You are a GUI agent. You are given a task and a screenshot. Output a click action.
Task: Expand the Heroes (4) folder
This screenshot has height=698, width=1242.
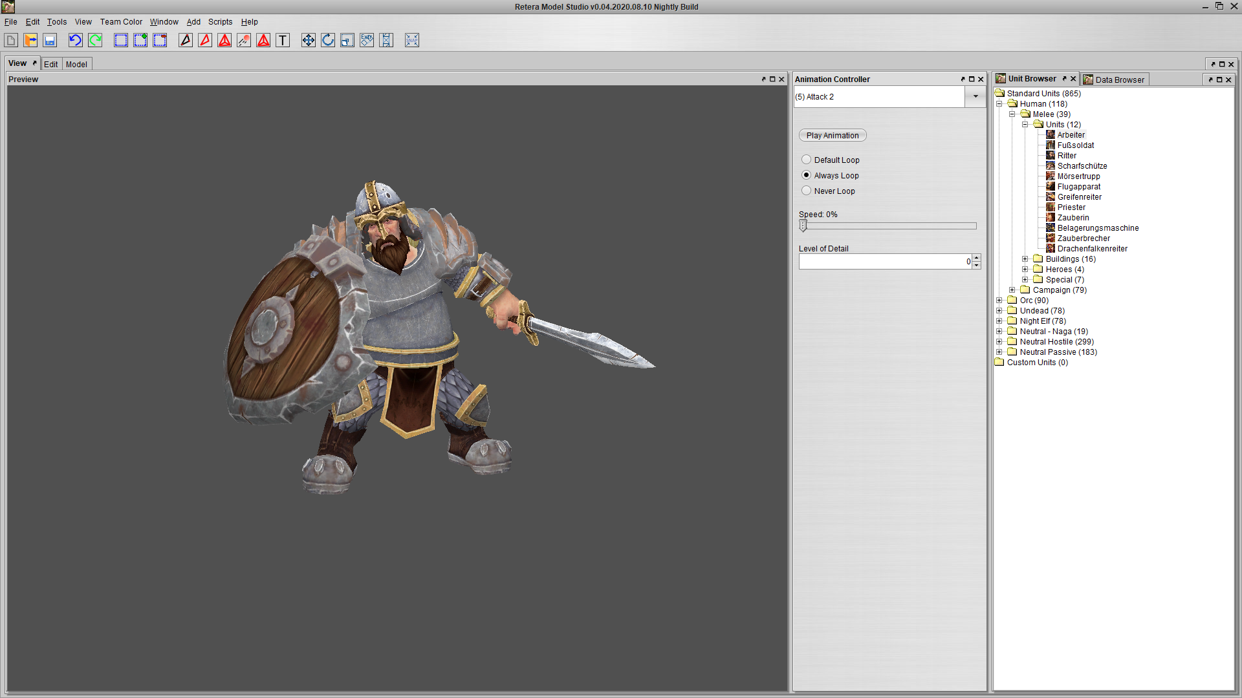click(x=1025, y=270)
